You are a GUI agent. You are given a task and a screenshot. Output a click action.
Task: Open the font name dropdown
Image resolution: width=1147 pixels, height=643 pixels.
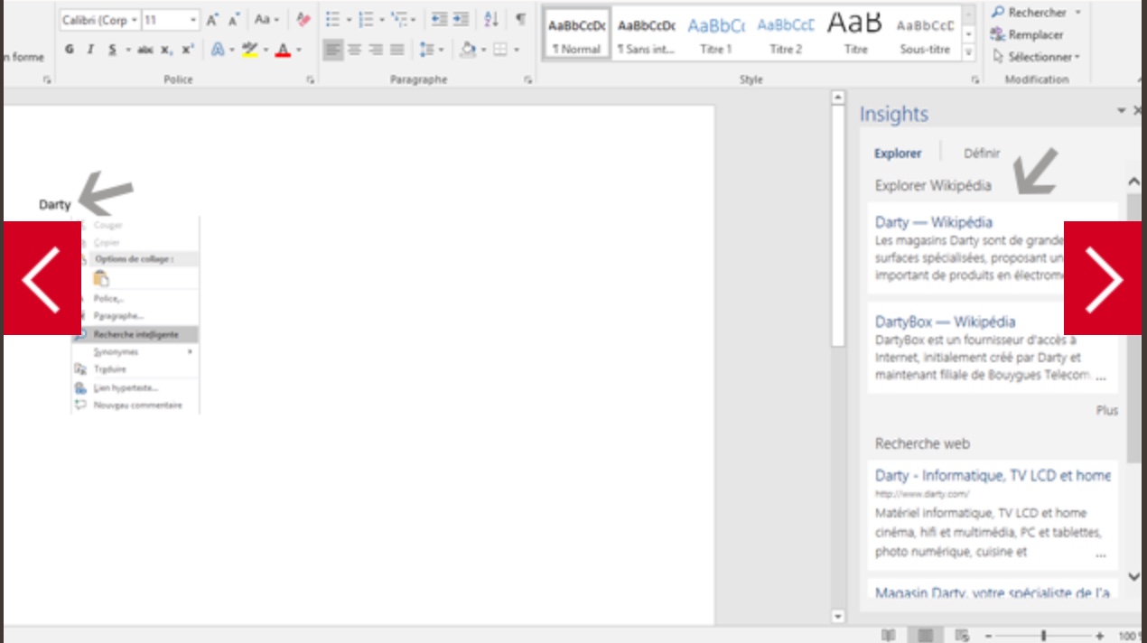135,20
